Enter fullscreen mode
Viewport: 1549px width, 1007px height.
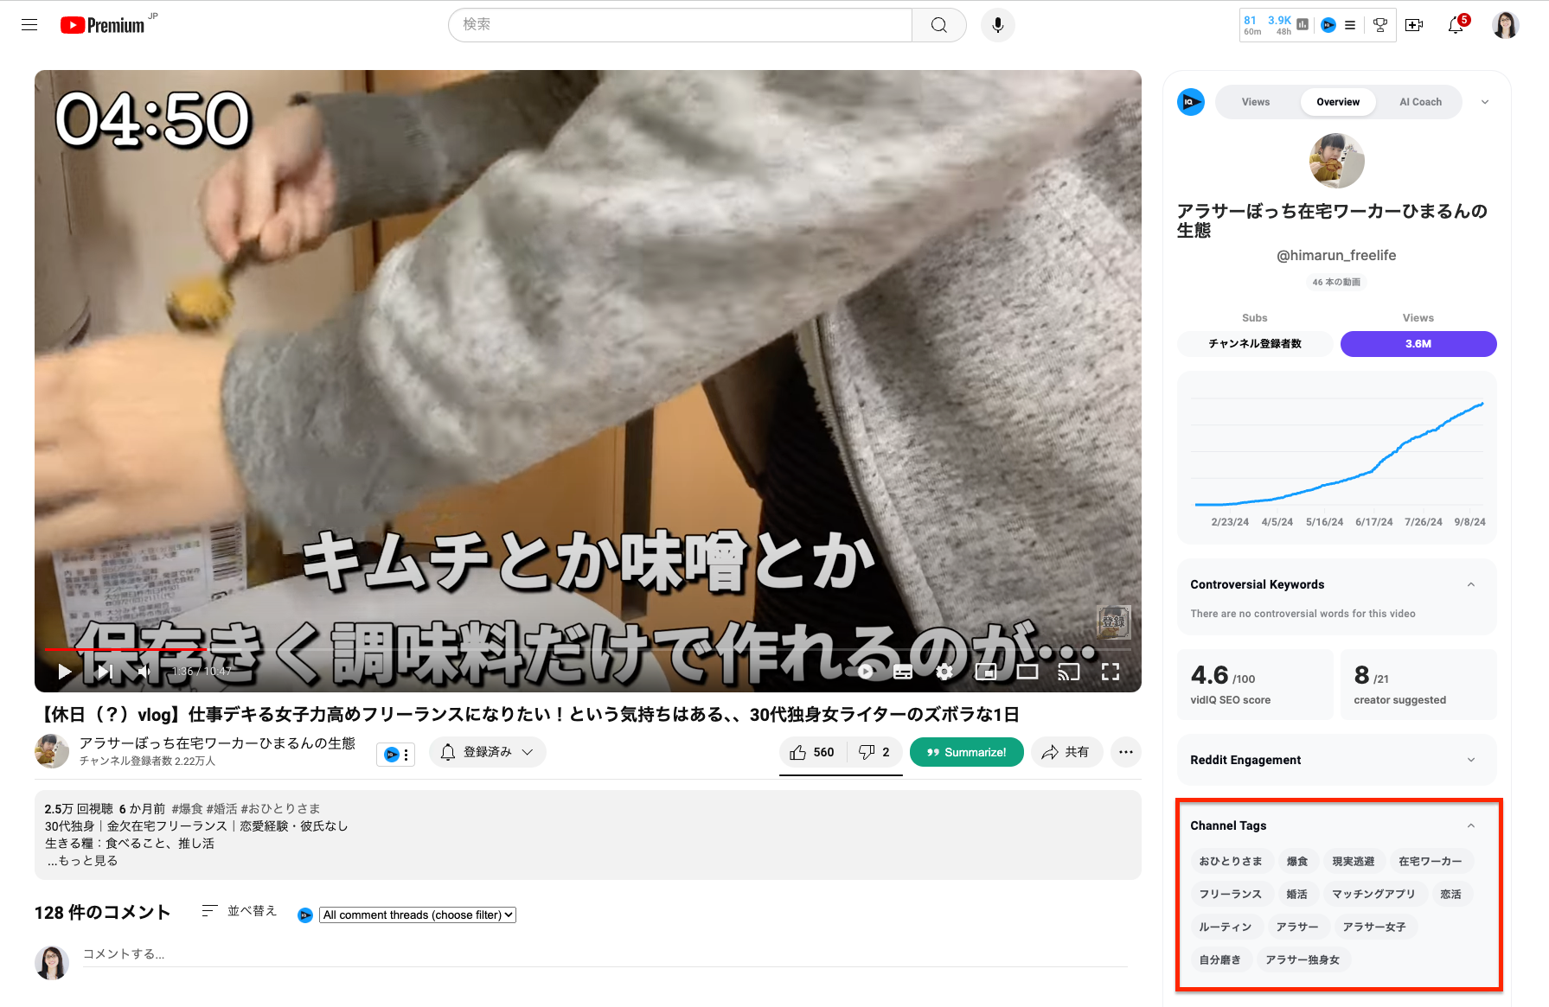(1111, 672)
